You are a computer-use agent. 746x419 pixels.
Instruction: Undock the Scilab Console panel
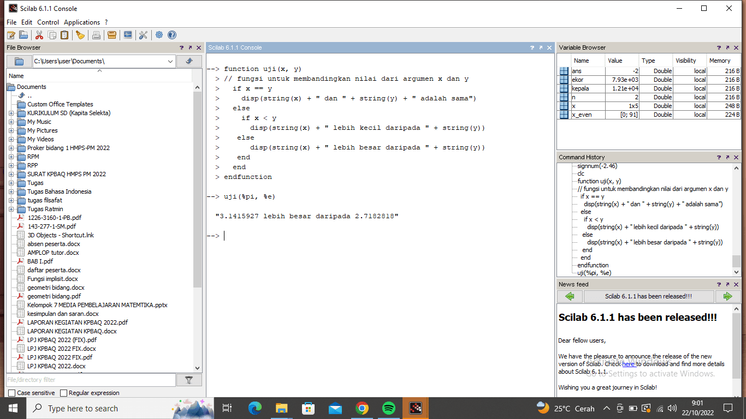(541, 47)
